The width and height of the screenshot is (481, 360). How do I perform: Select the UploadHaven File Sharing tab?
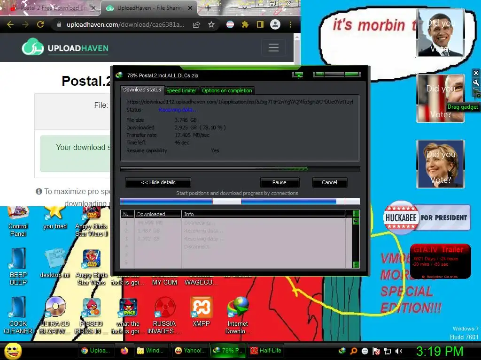click(x=149, y=8)
